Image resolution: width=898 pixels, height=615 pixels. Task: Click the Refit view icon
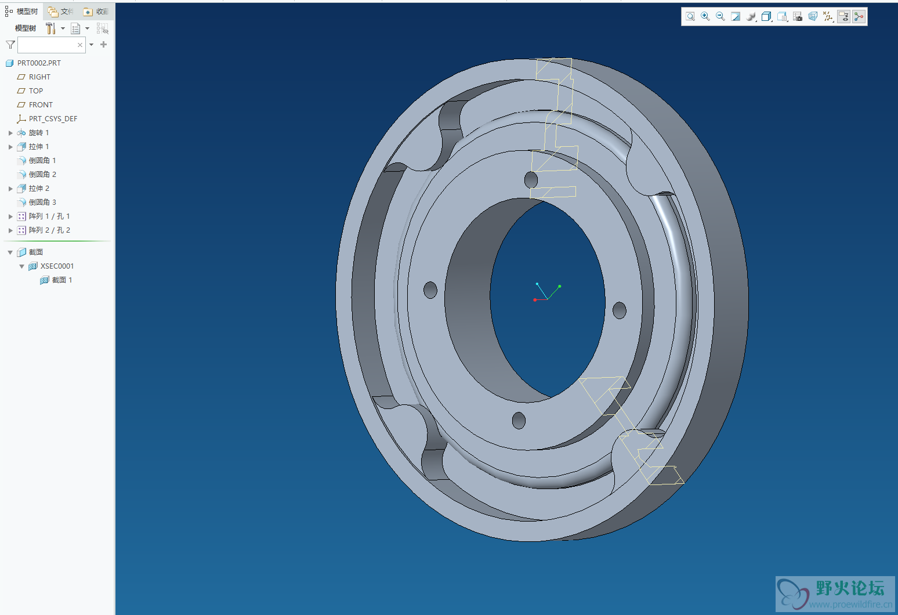point(690,17)
